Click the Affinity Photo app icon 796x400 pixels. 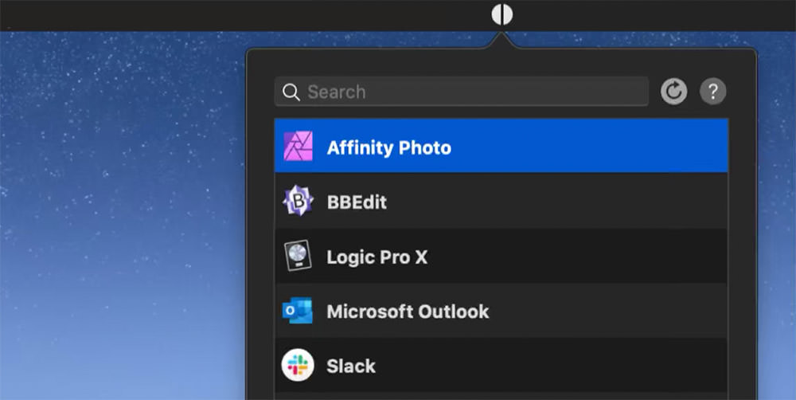pos(298,146)
